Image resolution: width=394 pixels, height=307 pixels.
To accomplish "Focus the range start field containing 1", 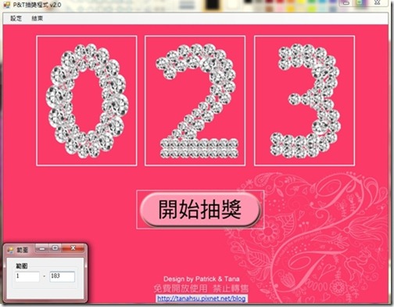I will pyautogui.click(x=27, y=276).
